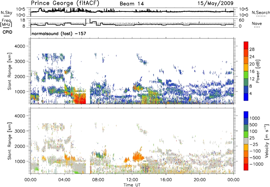Click the 'Freq. [MHz]' axis label

coord(7,23)
